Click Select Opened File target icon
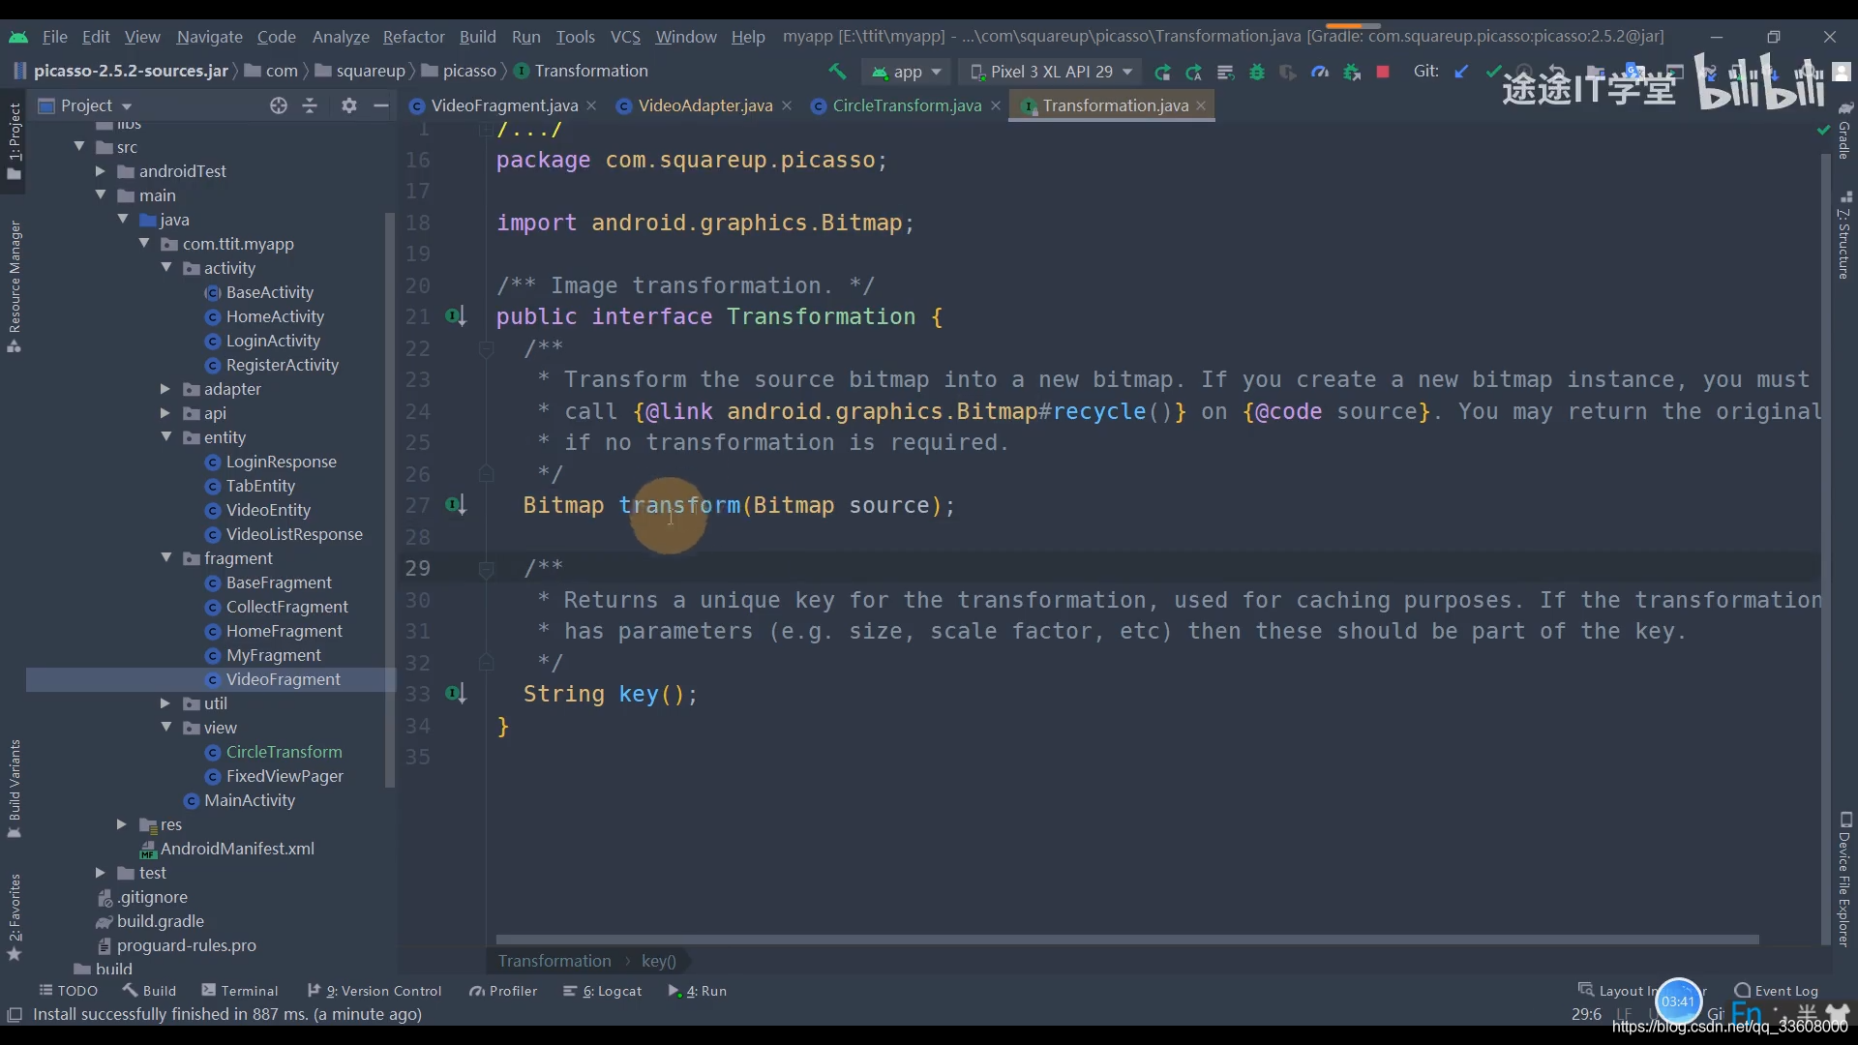Image resolution: width=1858 pixels, height=1045 pixels. 279,105
